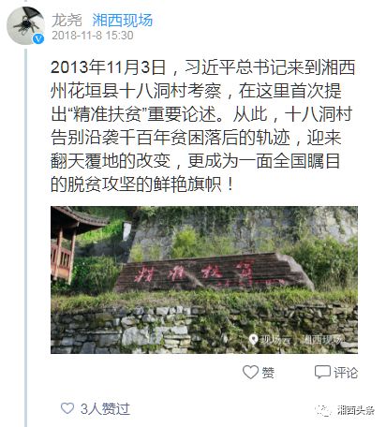Open the 精准扶贫 stone photo
This screenshot has height=427, width=386.
pos(204,280)
